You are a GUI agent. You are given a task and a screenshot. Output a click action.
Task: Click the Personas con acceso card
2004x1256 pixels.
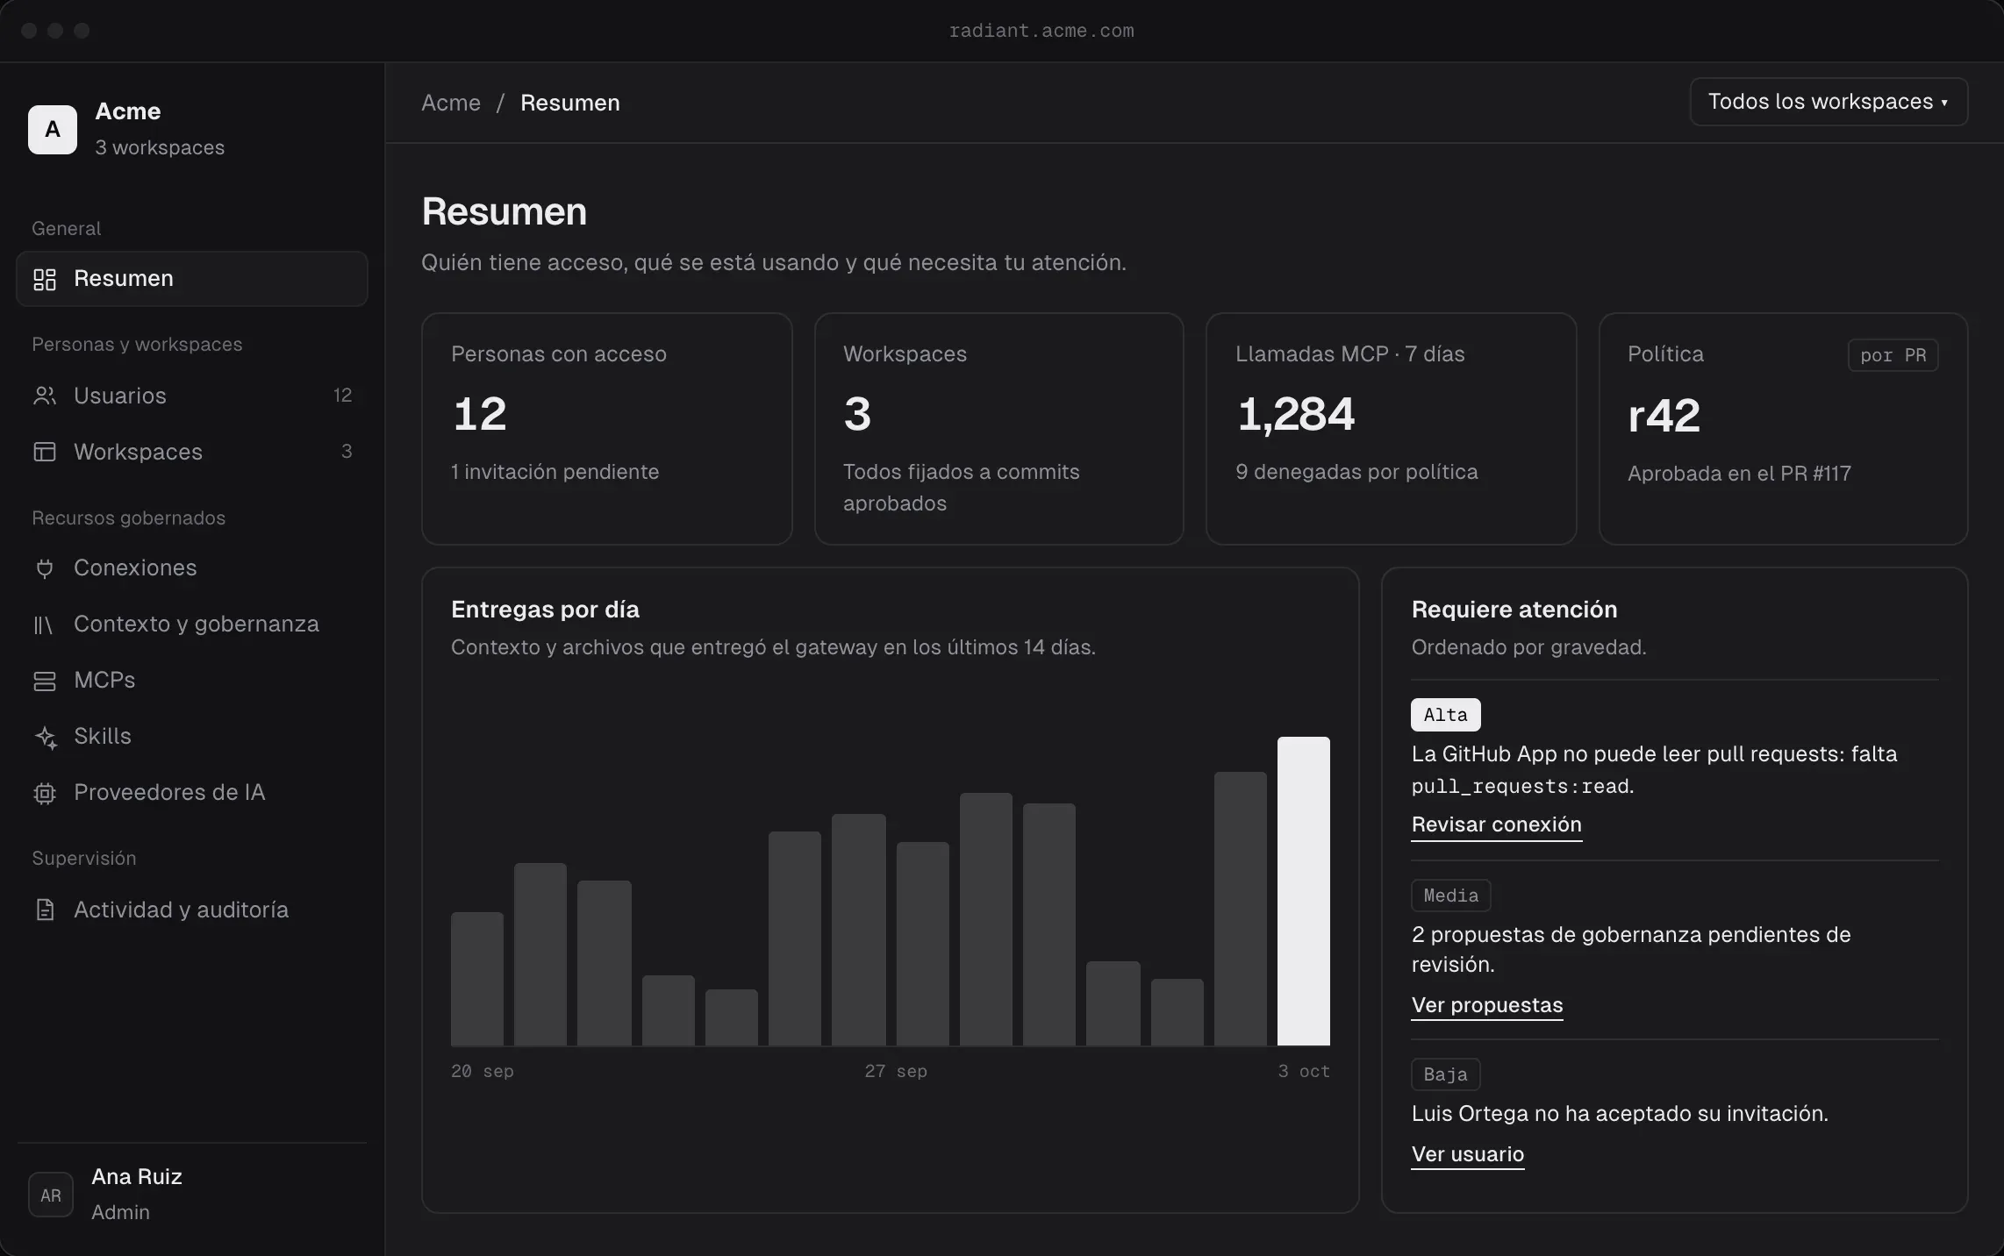click(x=606, y=429)
